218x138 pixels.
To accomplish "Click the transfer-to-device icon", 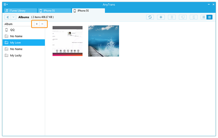I will [x=193, y=17].
